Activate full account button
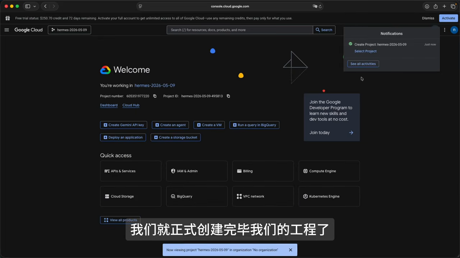 [x=448, y=18]
